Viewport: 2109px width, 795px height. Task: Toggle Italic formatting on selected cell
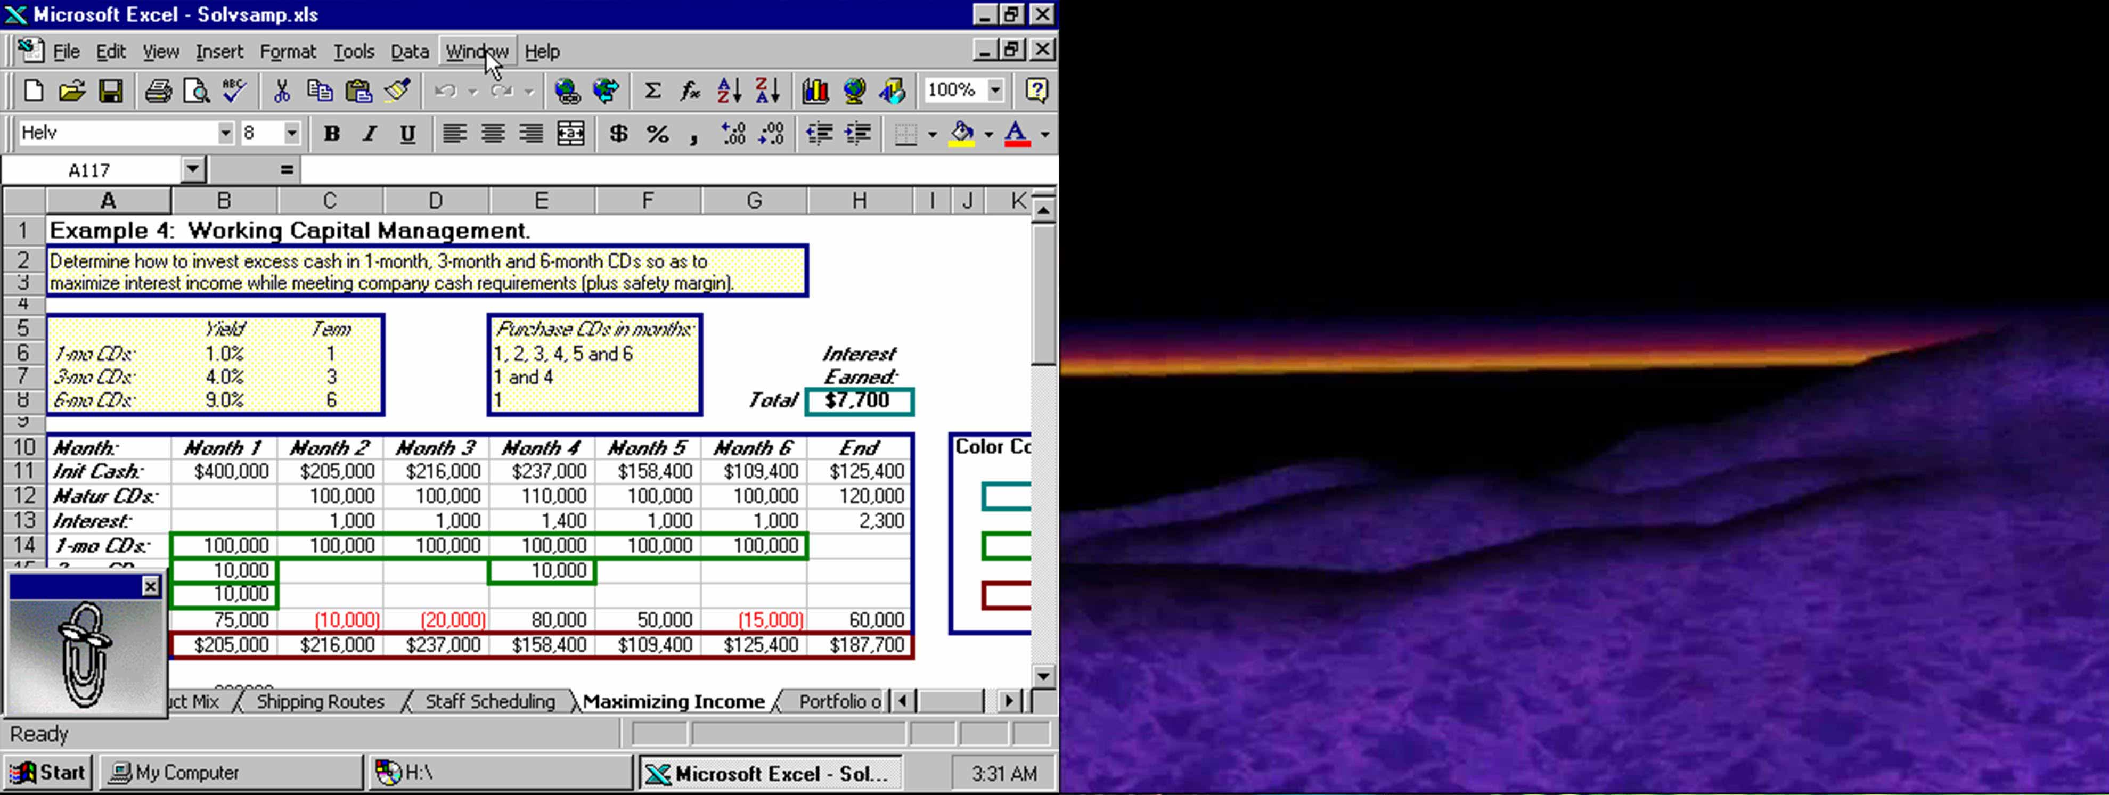(x=370, y=132)
